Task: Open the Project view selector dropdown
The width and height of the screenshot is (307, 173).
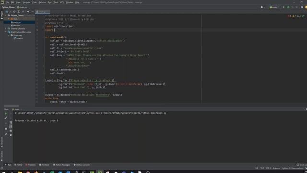Action: (8, 12)
